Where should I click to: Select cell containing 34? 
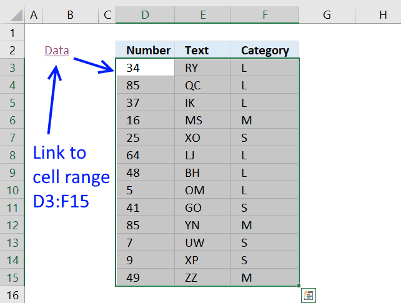click(146, 67)
